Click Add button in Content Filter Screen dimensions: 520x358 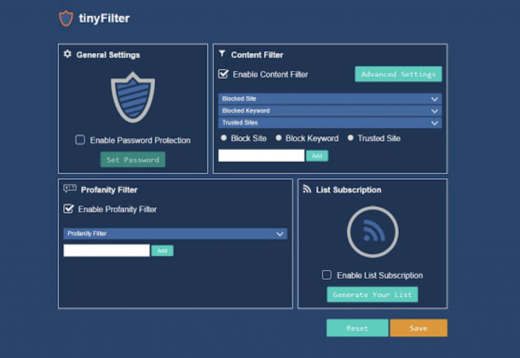point(317,156)
